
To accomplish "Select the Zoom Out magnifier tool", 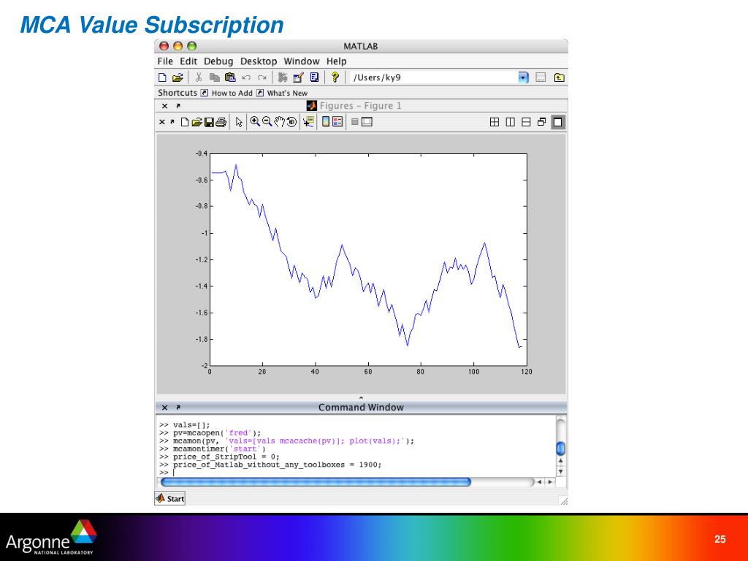I will coord(267,122).
